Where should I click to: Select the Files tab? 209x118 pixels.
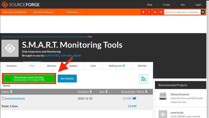click(32, 66)
